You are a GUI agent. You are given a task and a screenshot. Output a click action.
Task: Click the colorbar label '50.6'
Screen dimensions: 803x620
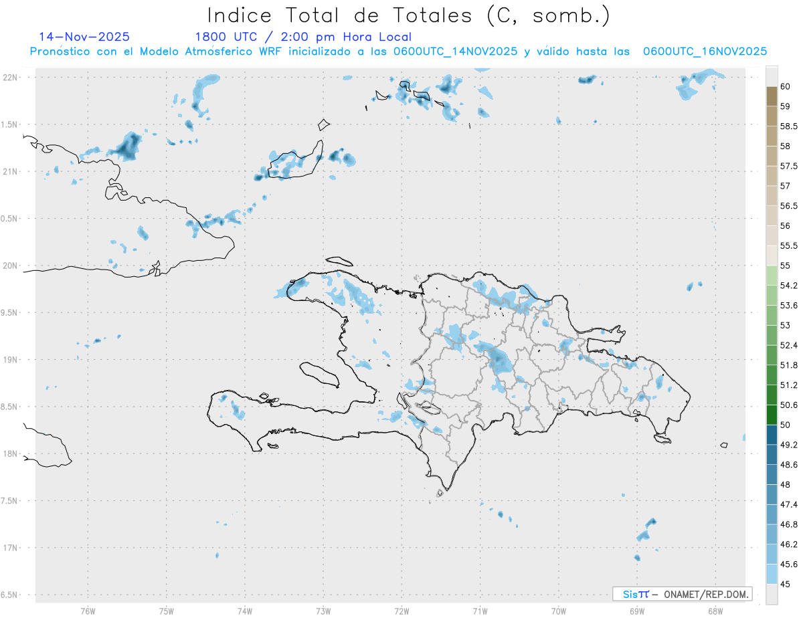(x=789, y=405)
